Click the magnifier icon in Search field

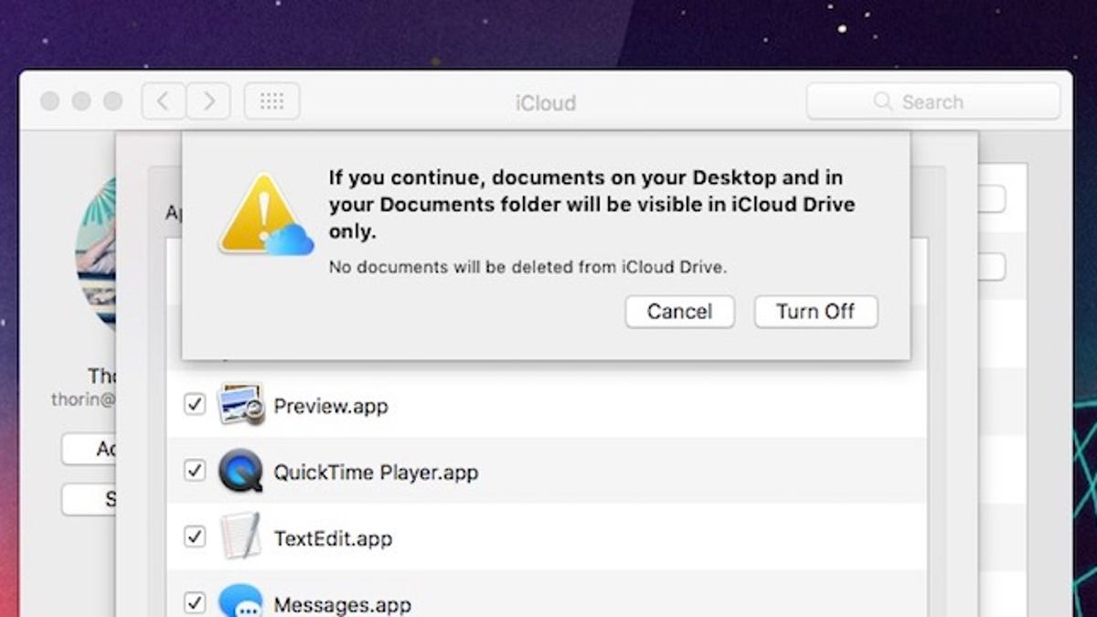883,101
